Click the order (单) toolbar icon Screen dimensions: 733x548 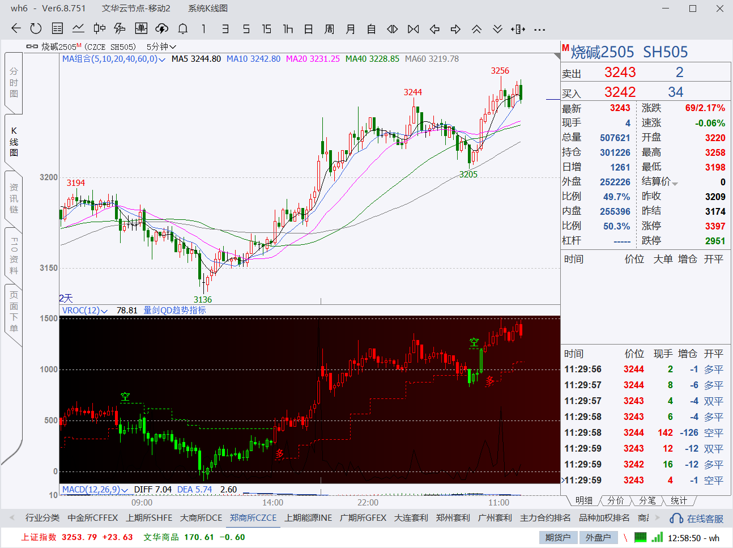pos(141,28)
